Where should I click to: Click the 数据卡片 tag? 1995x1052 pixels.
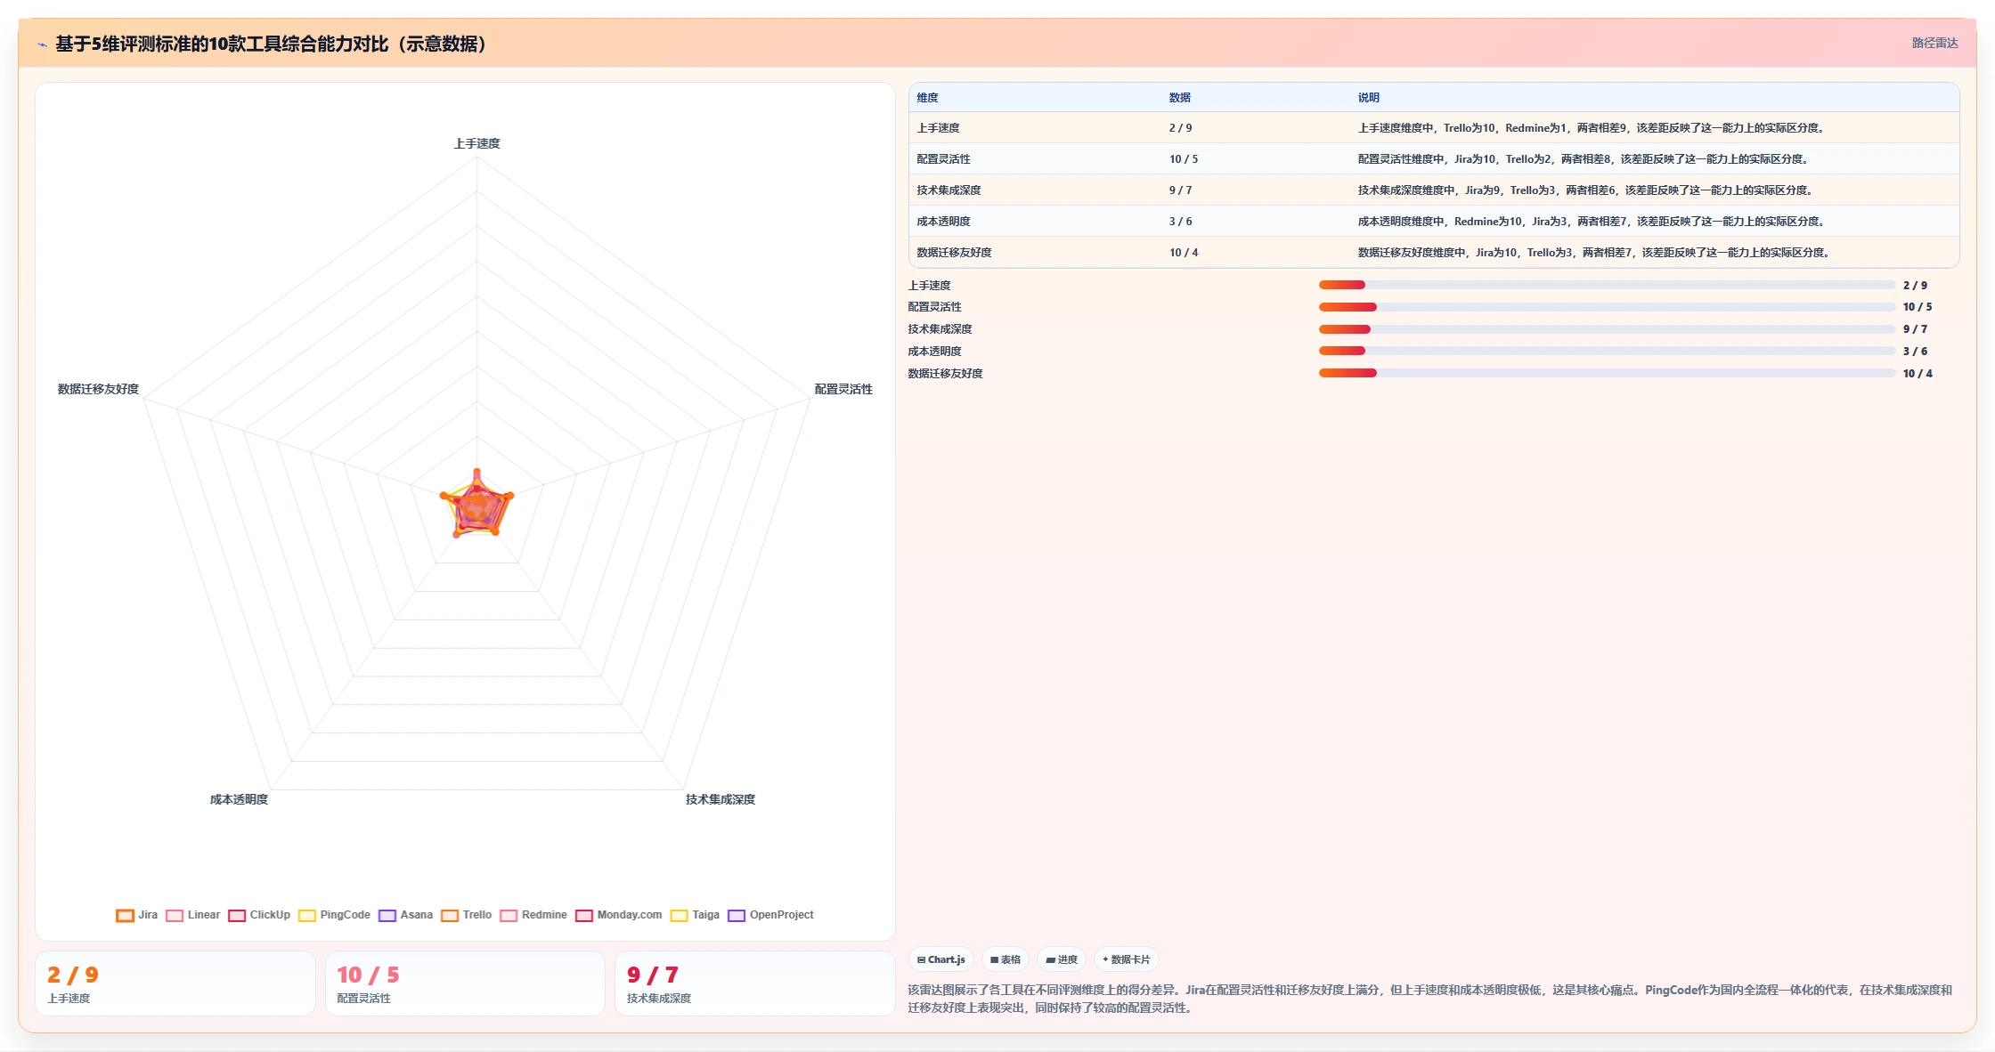[x=1126, y=959]
